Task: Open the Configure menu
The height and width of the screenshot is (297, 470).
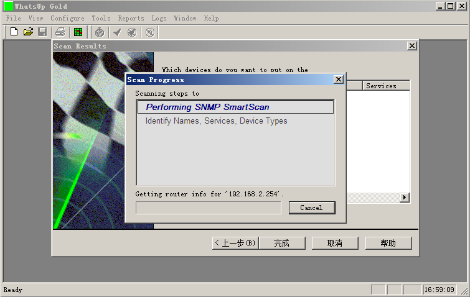Action: pos(67,18)
